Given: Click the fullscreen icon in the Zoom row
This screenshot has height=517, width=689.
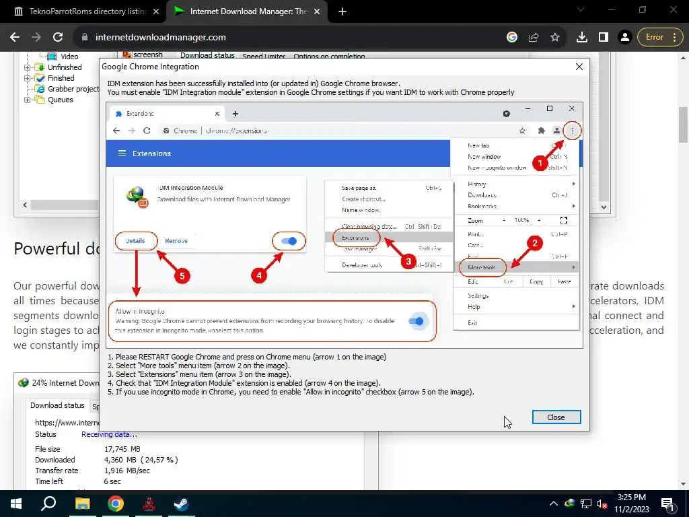Looking at the screenshot, I should pyautogui.click(x=564, y=220).
